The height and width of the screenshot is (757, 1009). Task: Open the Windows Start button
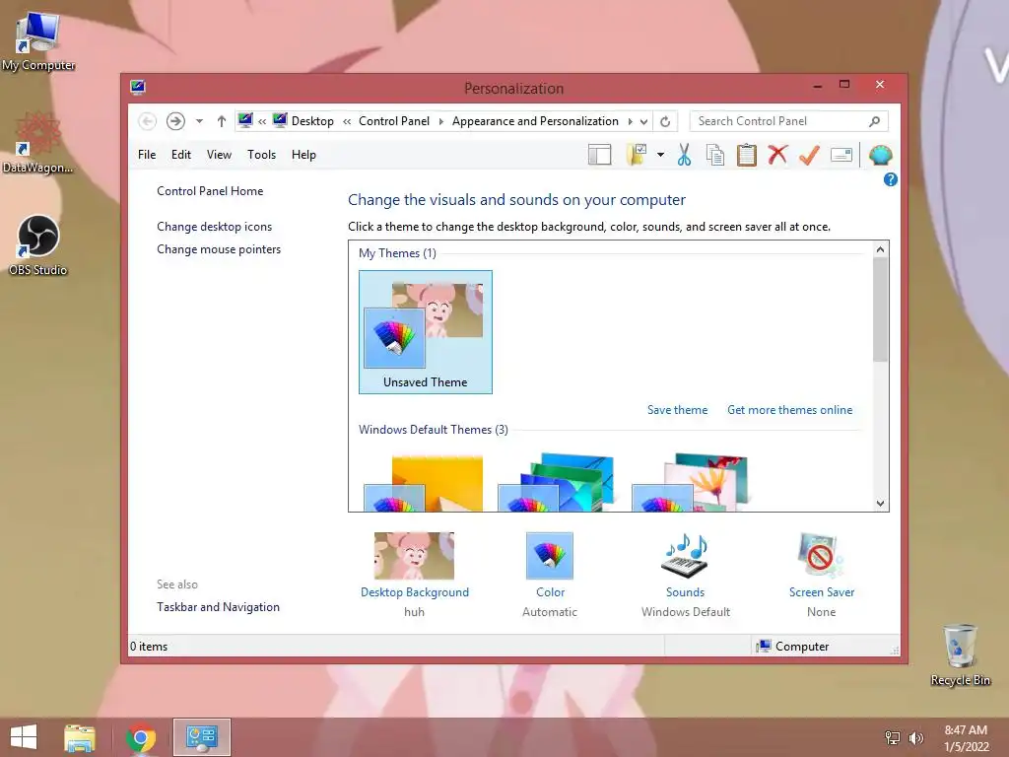(24, 737)
